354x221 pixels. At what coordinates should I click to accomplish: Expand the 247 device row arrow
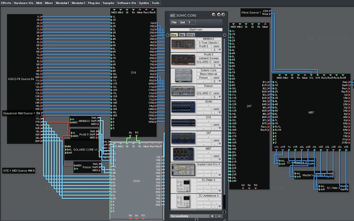(219, 144)
